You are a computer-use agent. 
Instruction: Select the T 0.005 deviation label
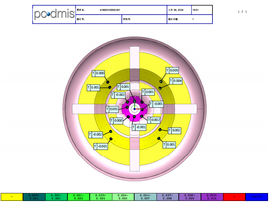172,70
